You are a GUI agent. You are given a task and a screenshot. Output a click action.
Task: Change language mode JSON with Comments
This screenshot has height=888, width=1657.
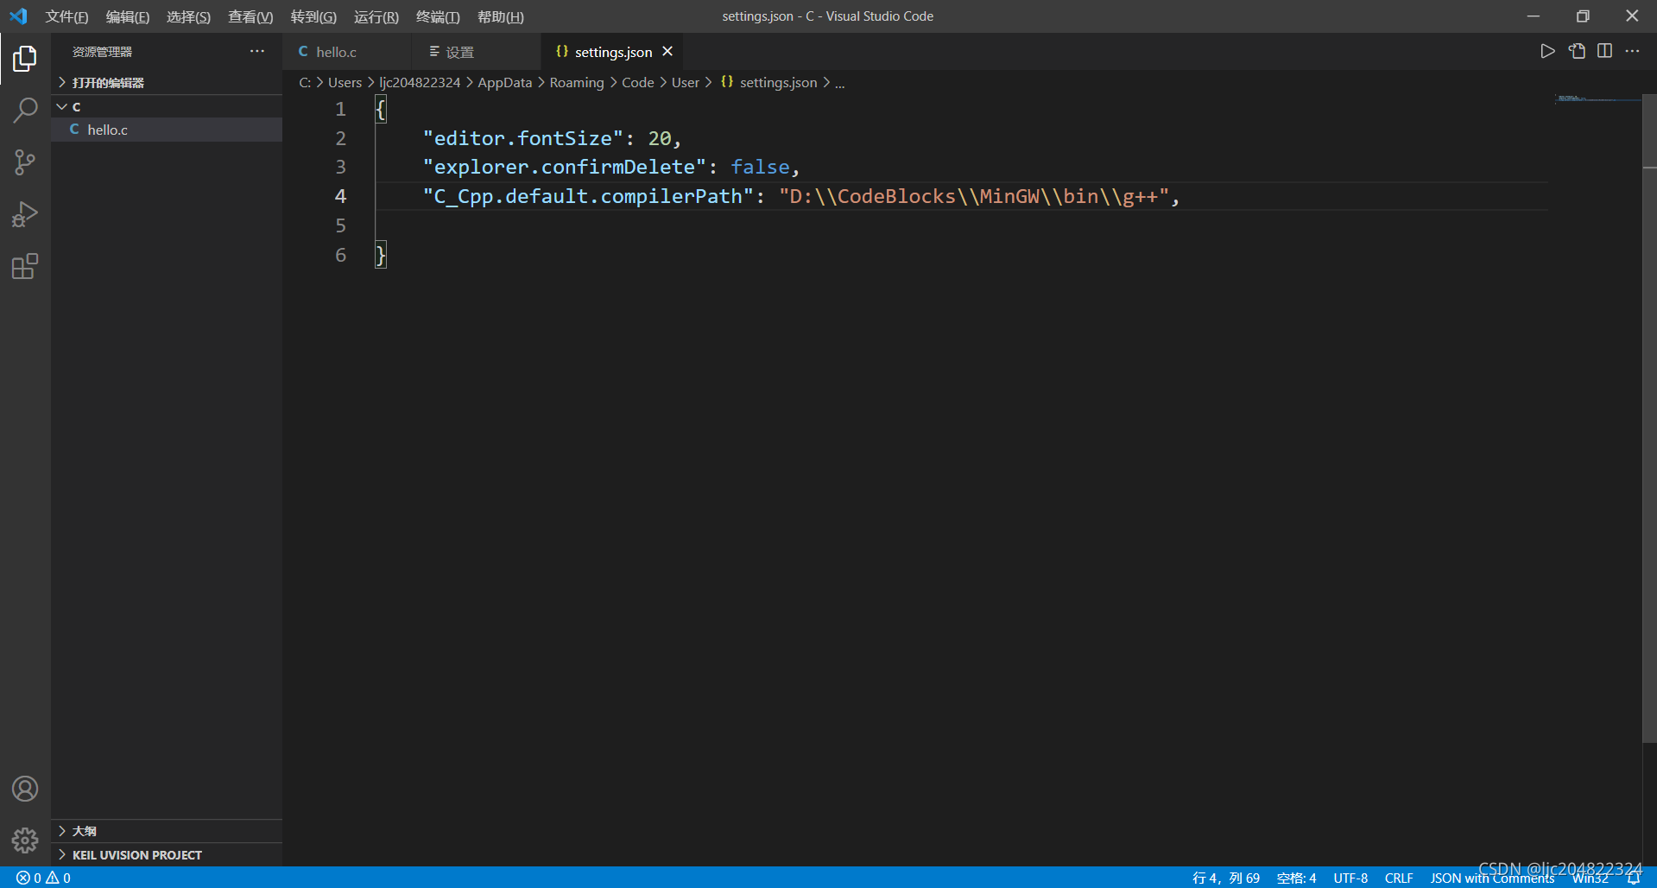click(x=1492, y=878)
